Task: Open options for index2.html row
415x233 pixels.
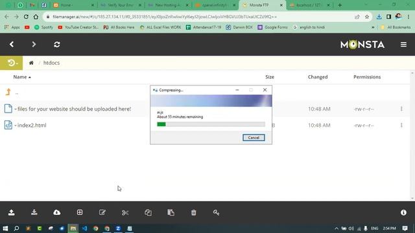Action: [x=401, y=125]
